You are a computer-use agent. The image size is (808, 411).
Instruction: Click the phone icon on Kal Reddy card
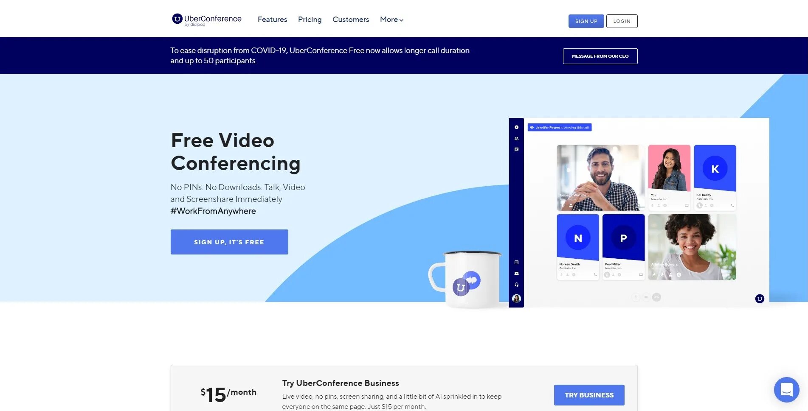point(732,206)
